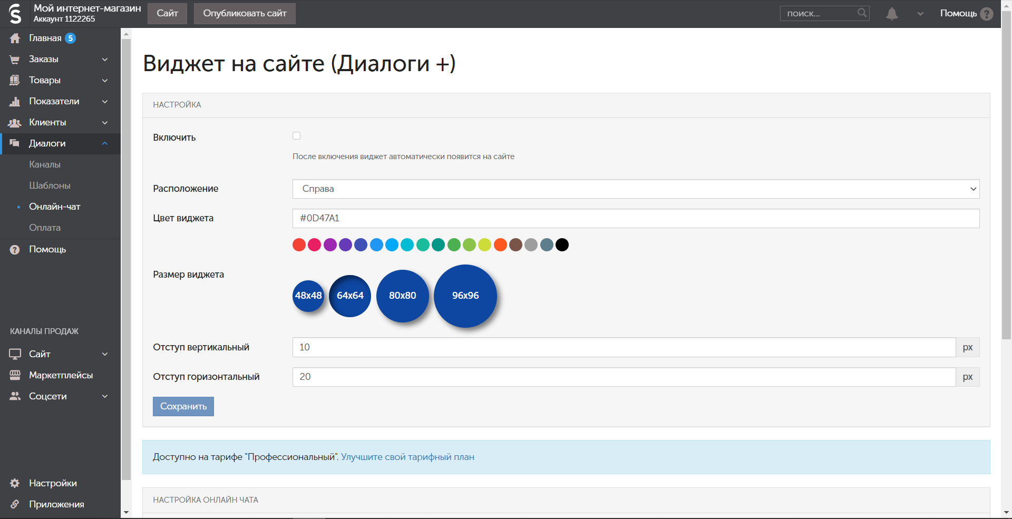Click the Показатели chart icon

[x=15, y=101]
